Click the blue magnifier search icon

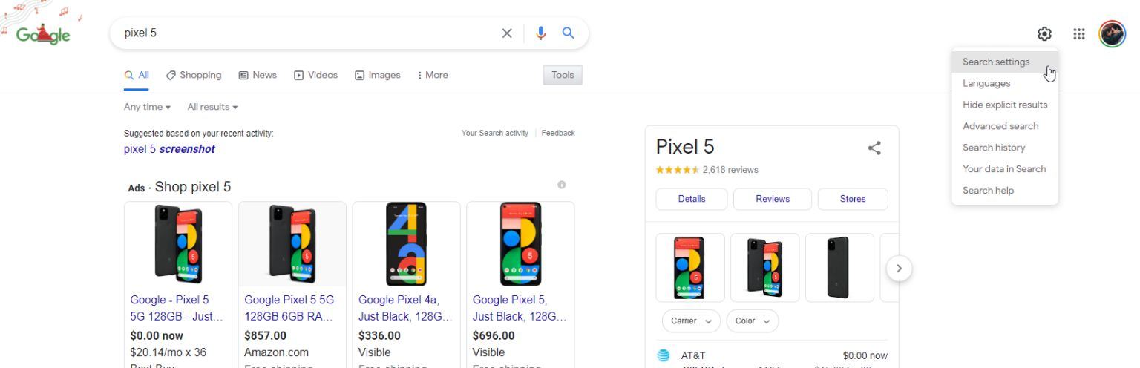point(569,33)
